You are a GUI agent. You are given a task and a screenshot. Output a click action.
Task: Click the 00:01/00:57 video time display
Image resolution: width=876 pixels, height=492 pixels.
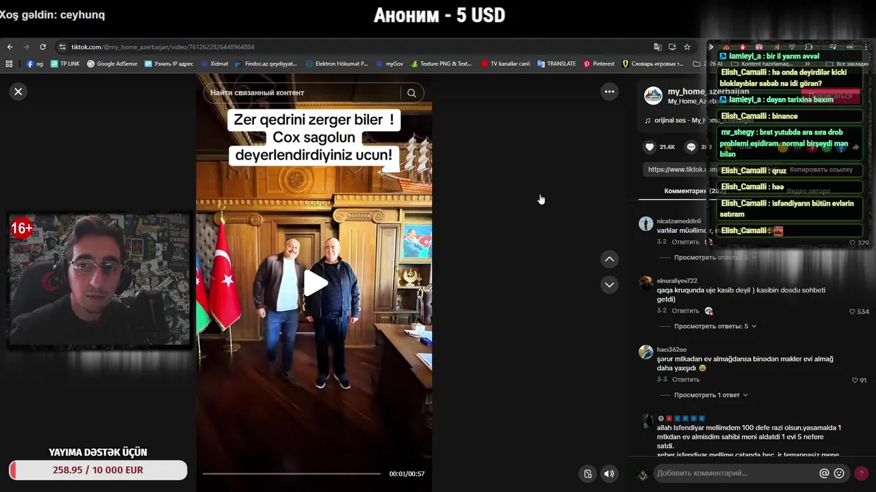pyautogui.click(x=407, y=474)
